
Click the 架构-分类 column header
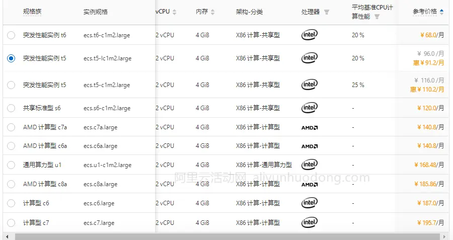(249, 12)
